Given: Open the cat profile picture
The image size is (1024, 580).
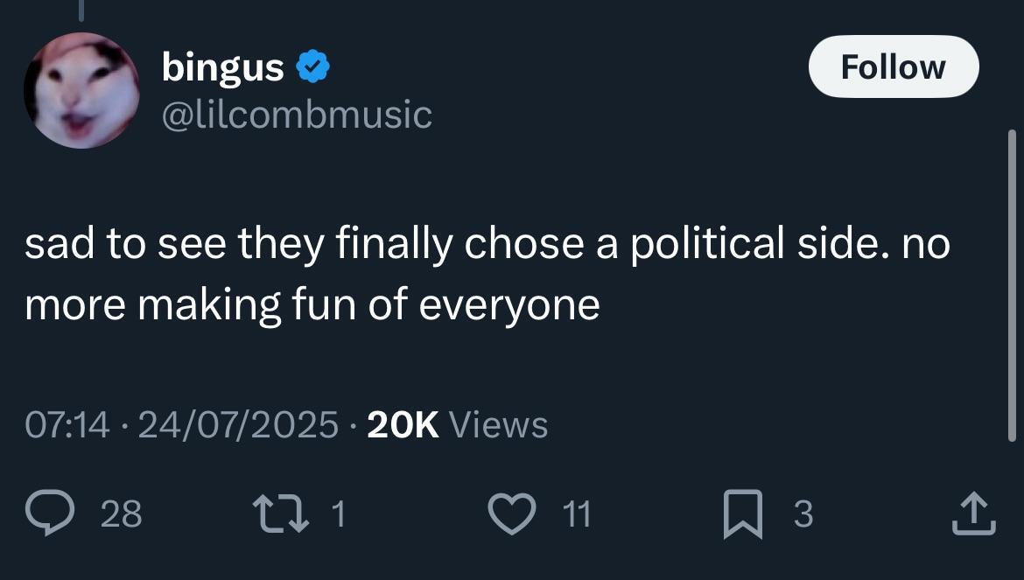Looking at the screenshot, I should [x=81, y=90].
